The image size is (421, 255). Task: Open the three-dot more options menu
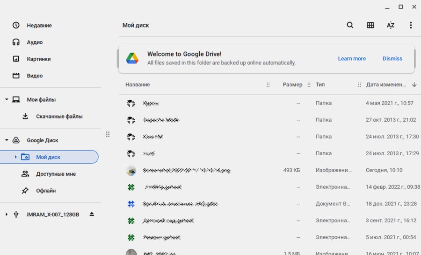(x=411, y=25)
